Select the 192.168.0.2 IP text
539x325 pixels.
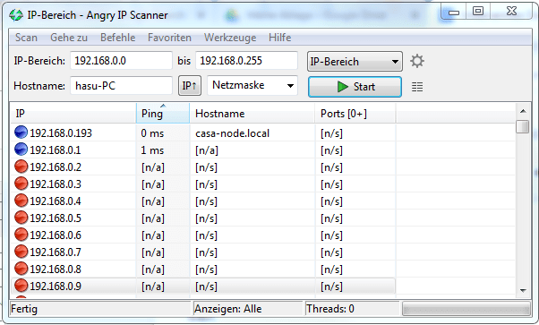click(56, 167)
